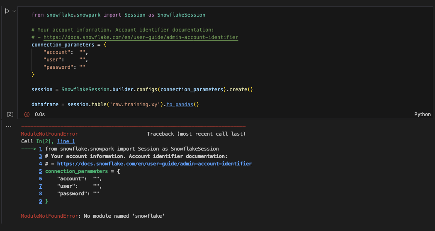Screen dimensions: 435x231
Task: Run the notebook cell with play icon
Action: pos(7,11)
